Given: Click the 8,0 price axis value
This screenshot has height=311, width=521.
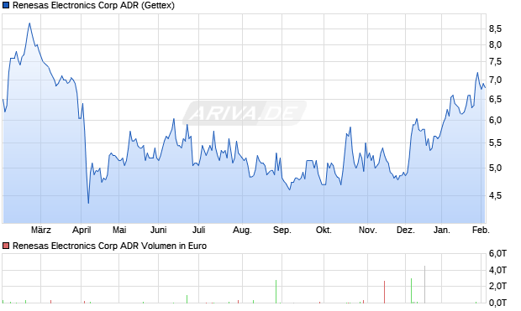Looking at the screenshot, I should [x=495, y=44].
